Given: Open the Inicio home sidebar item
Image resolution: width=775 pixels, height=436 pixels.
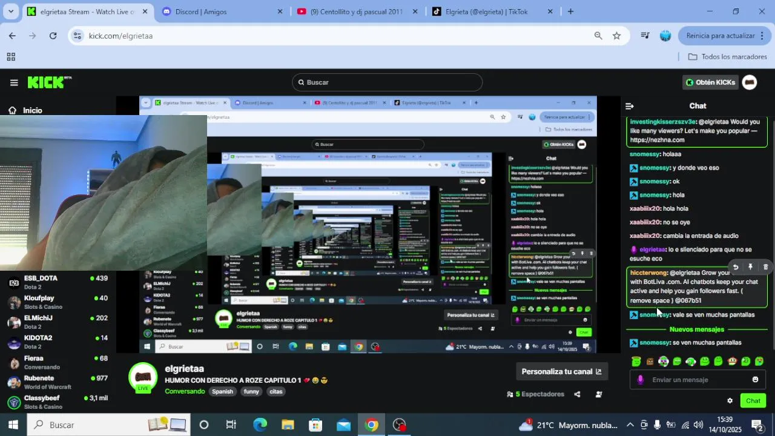Looking at the screenshot, I should [x=25, y=110].
